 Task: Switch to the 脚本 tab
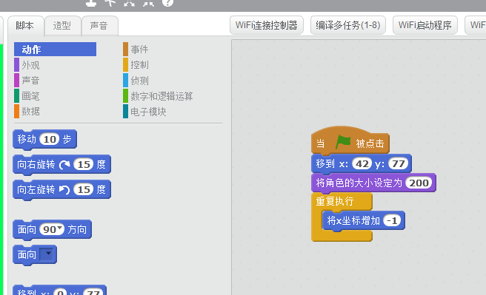[x=25, y=26]
